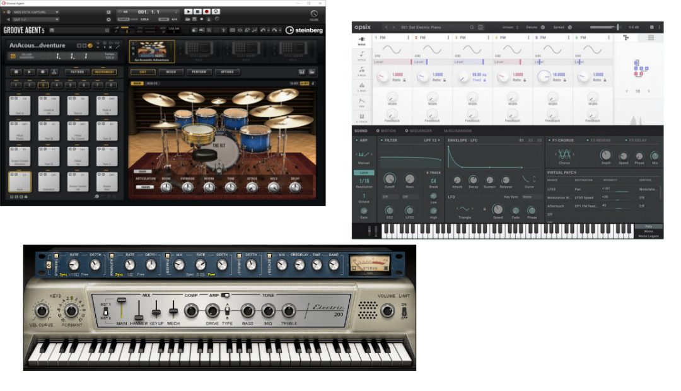
Task: Load next preset in opsix
Action: (394, 27)
